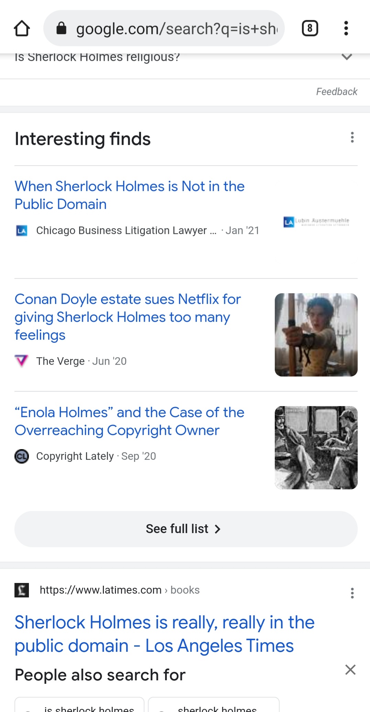370x712 pixels.
Task: Click the See full list button
Action: click(x=186, y=529)
